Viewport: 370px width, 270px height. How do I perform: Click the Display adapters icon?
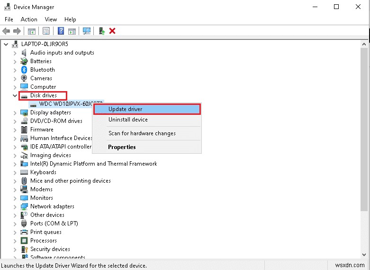(24, 112)
